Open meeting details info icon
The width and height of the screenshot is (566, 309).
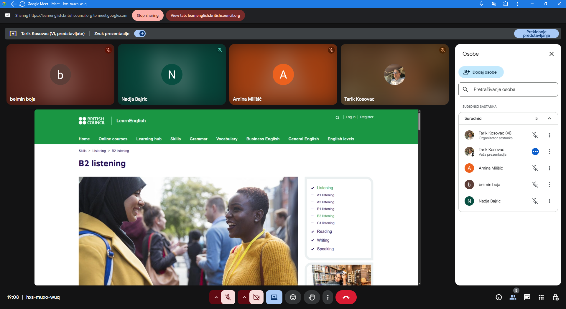click(x=498, y=297)
